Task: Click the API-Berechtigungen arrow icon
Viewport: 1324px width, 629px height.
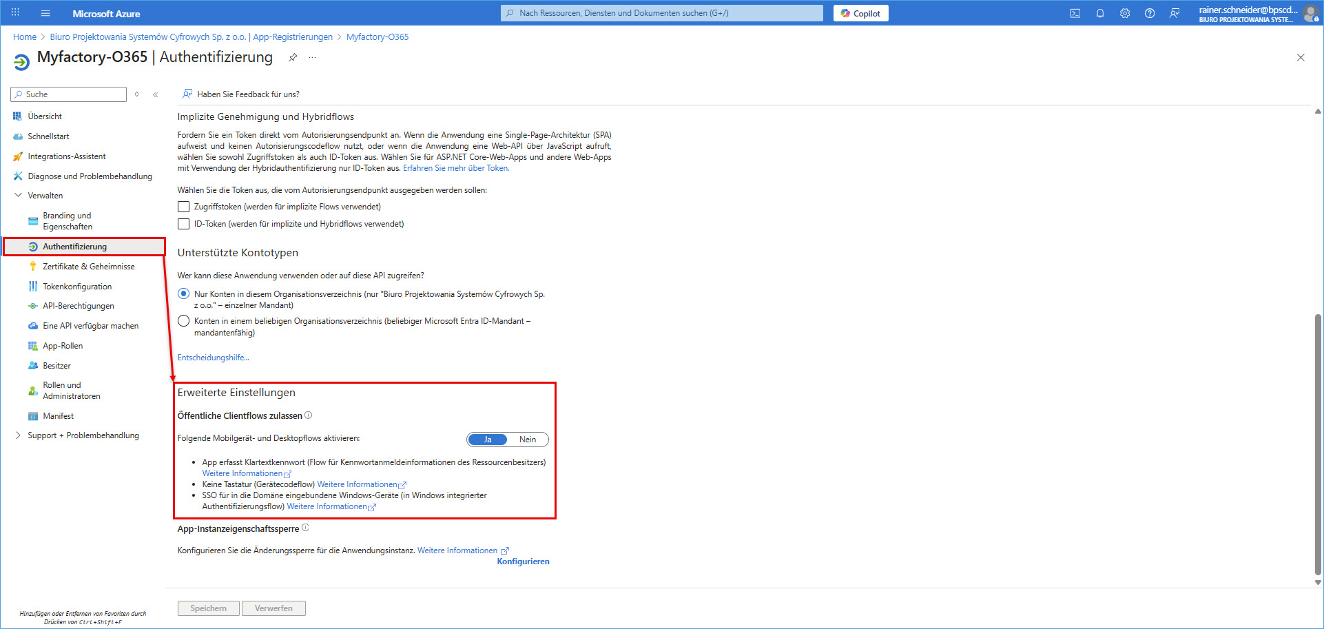Action: point(33,306)
